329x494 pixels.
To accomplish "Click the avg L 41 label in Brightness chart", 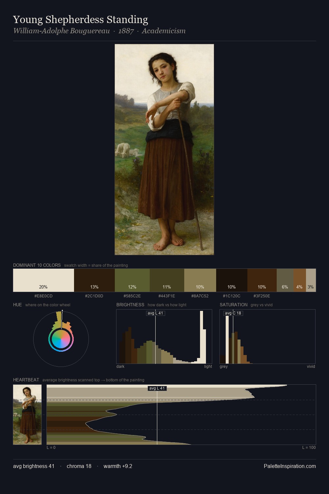I will pyautogui.click(x=155, y=313).
